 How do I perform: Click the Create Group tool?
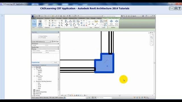tap(106, 21)
